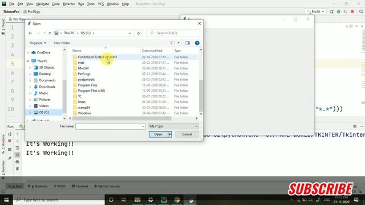Open Pictures in navigation pane

44,100
